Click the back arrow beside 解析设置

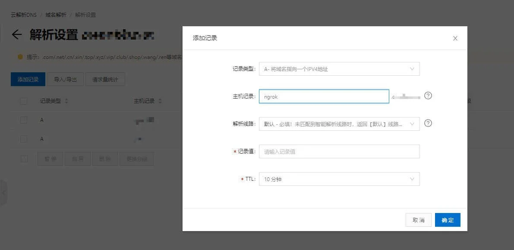[16, 35]
